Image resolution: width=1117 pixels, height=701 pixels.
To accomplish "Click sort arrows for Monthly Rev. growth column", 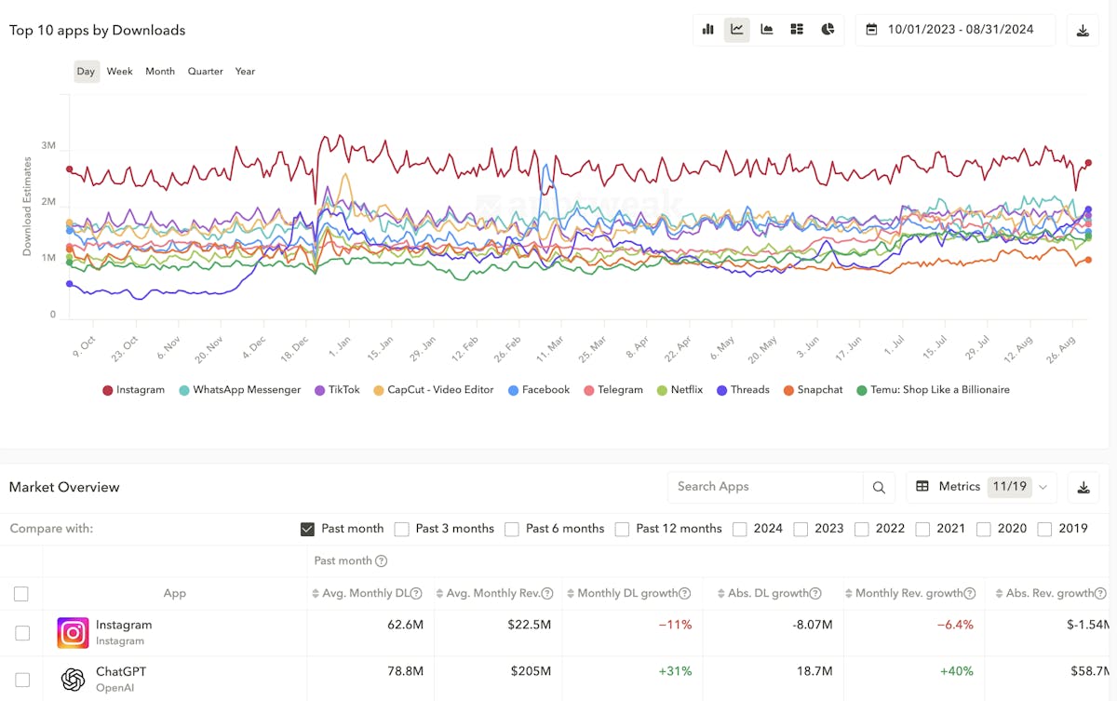I will pyautogui.click(x=848, y=594).
